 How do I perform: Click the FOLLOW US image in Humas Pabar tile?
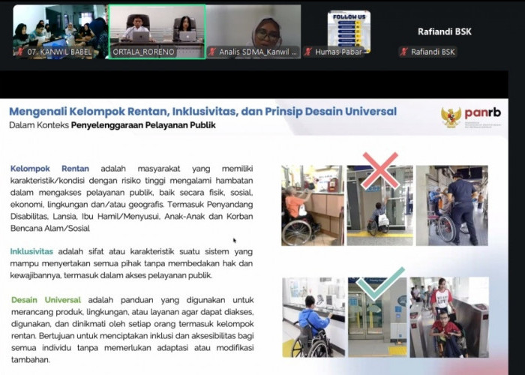349,31
